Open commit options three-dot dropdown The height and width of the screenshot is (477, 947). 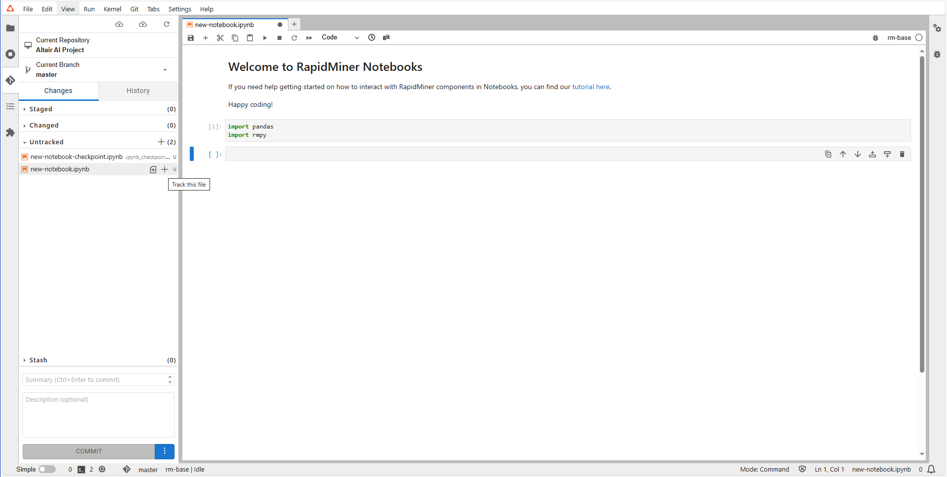coord(165,451)
